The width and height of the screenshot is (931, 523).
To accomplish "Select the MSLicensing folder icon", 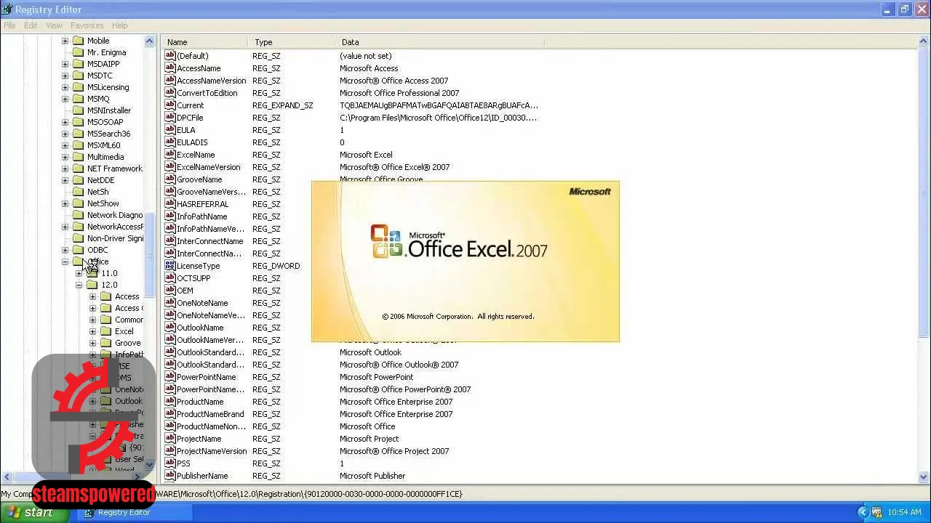I will [78, 87].
